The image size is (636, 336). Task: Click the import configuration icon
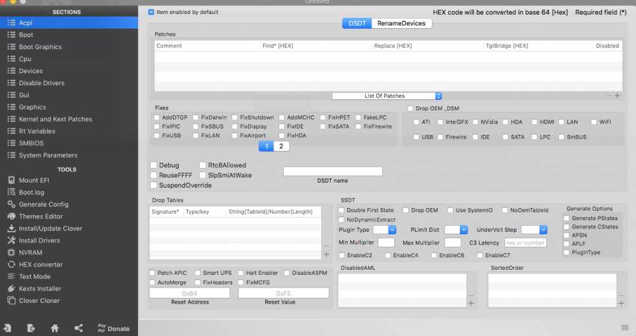click(x=7, y=328)
